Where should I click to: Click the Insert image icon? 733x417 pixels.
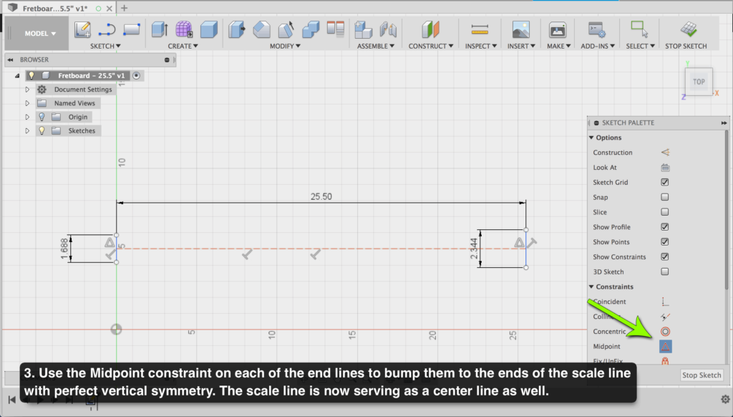coord(520,29)
